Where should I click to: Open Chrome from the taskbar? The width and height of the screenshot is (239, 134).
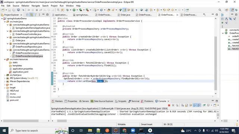124,131
